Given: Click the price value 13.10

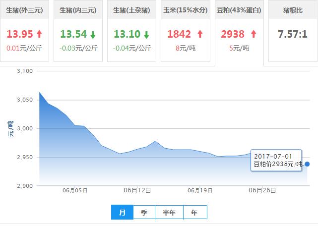Looking at the screenshot, I should pos(127,34).
